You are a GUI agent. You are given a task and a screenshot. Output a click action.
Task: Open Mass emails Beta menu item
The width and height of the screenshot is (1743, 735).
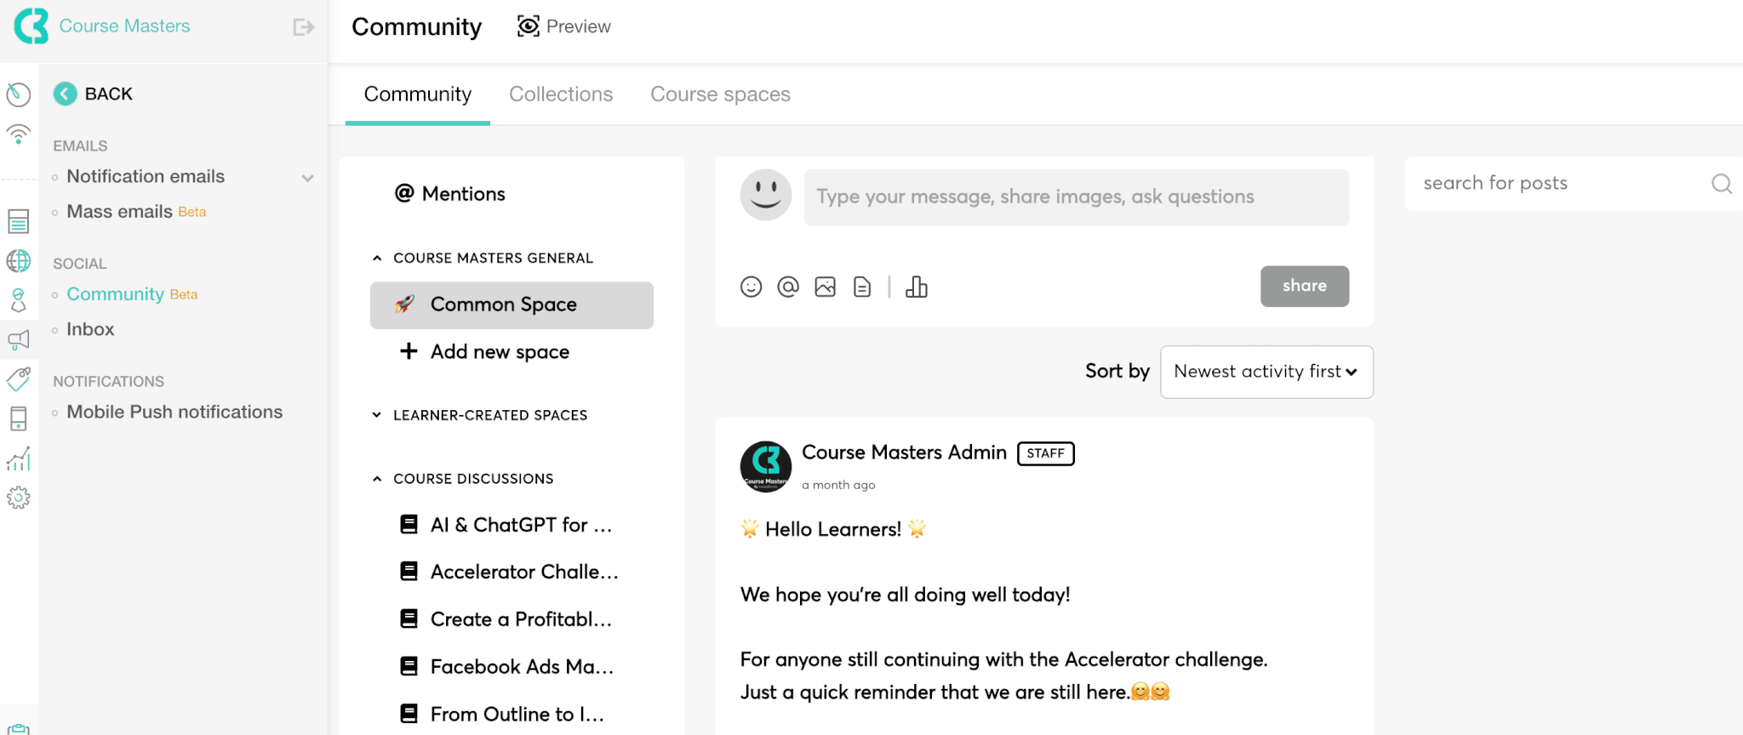tap(136, 212)
